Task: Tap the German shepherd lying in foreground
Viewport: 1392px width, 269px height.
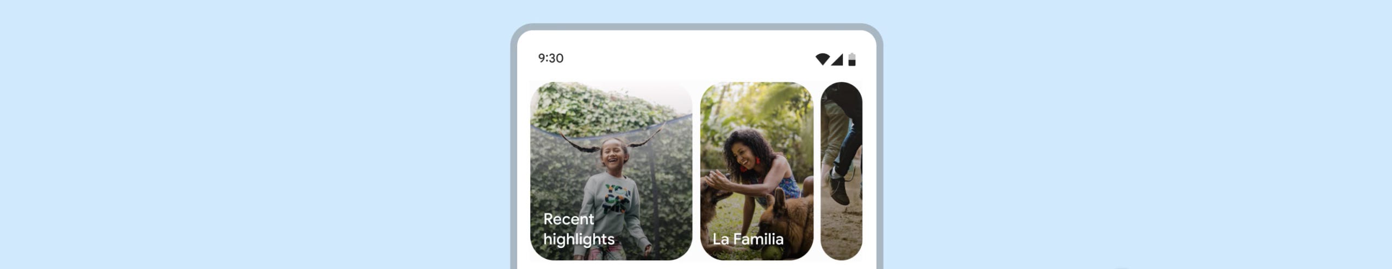Action: point(786,228)
